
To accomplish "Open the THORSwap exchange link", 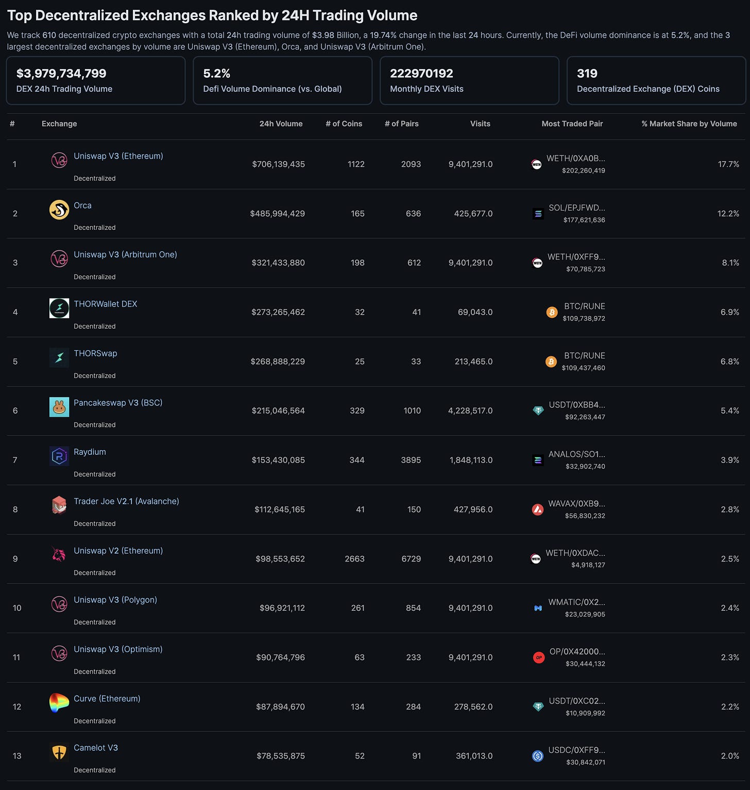I will click(95, 353).
